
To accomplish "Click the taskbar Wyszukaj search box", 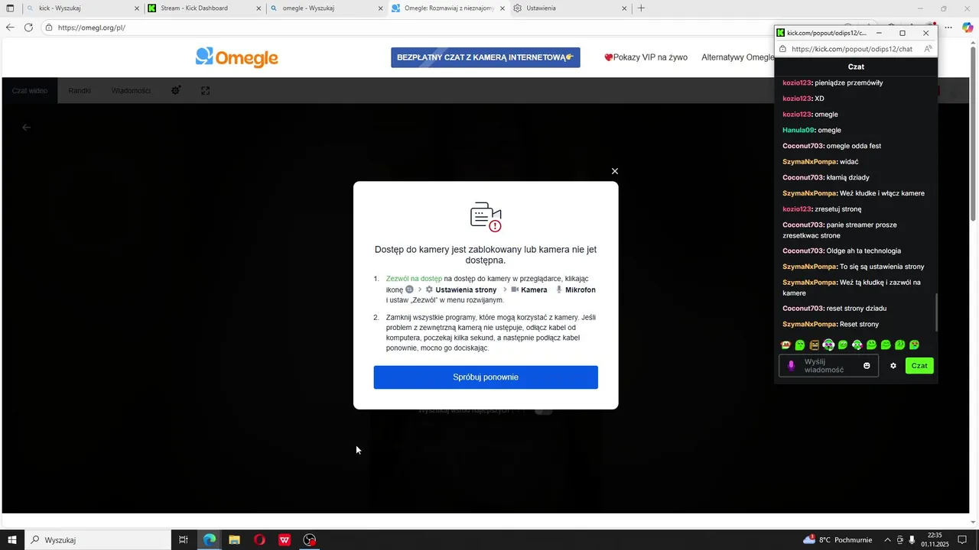I will [98, 540].
